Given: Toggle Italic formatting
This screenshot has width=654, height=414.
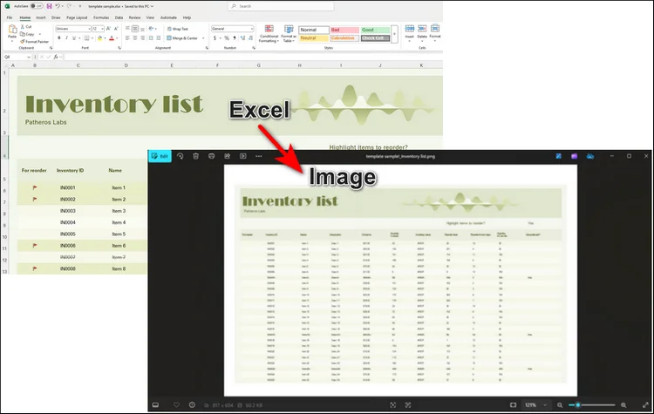Looking at the screenshot, I should 66,38.
